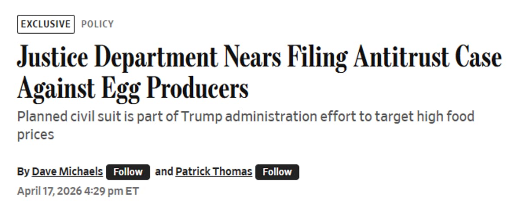This screenshot has height=205, width=520.
Task: Click the headline's first line
Action: 259,57
